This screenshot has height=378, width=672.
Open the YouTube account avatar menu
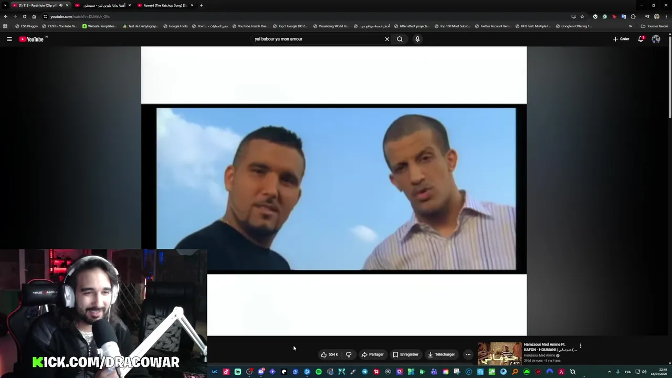[656, 39]
